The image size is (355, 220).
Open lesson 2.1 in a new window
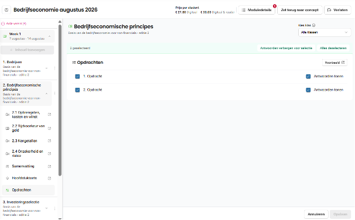click(49, 115)
